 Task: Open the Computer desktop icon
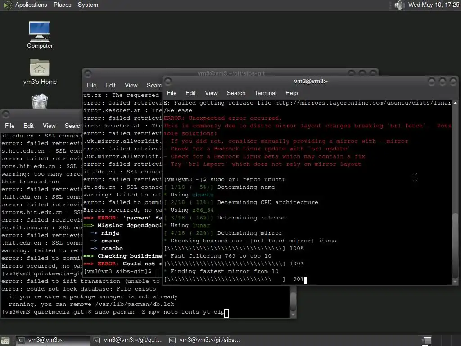[x=40, y=35]
